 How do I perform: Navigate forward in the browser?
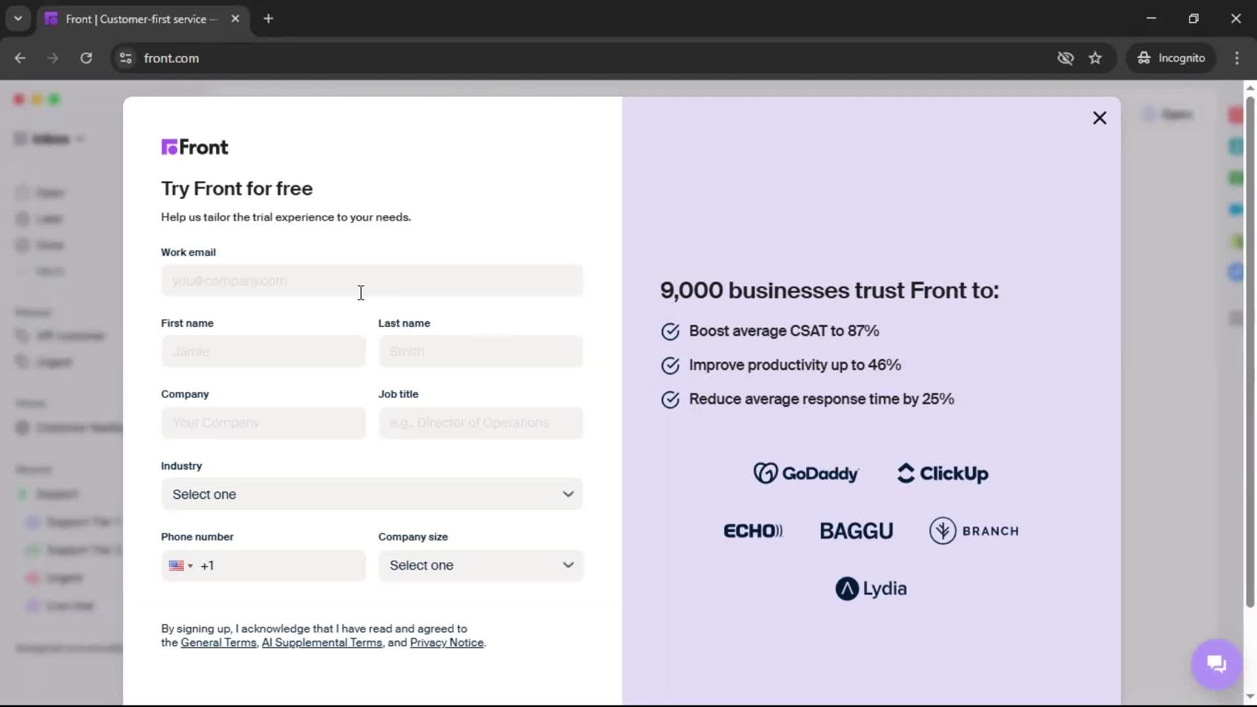click(x=52, y=58)
